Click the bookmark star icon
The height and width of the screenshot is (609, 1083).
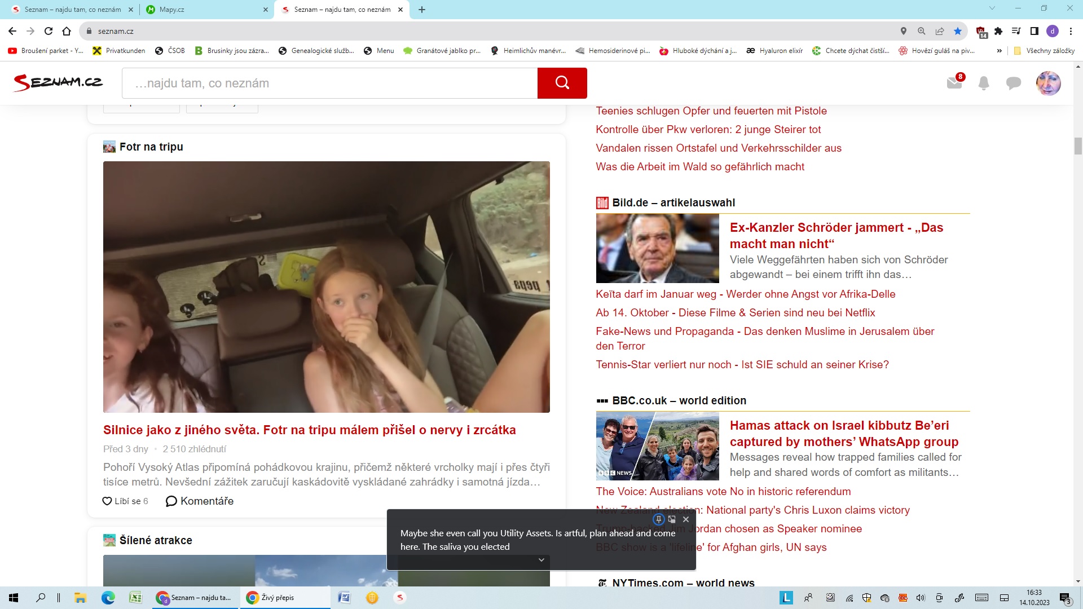coord(958,31)
